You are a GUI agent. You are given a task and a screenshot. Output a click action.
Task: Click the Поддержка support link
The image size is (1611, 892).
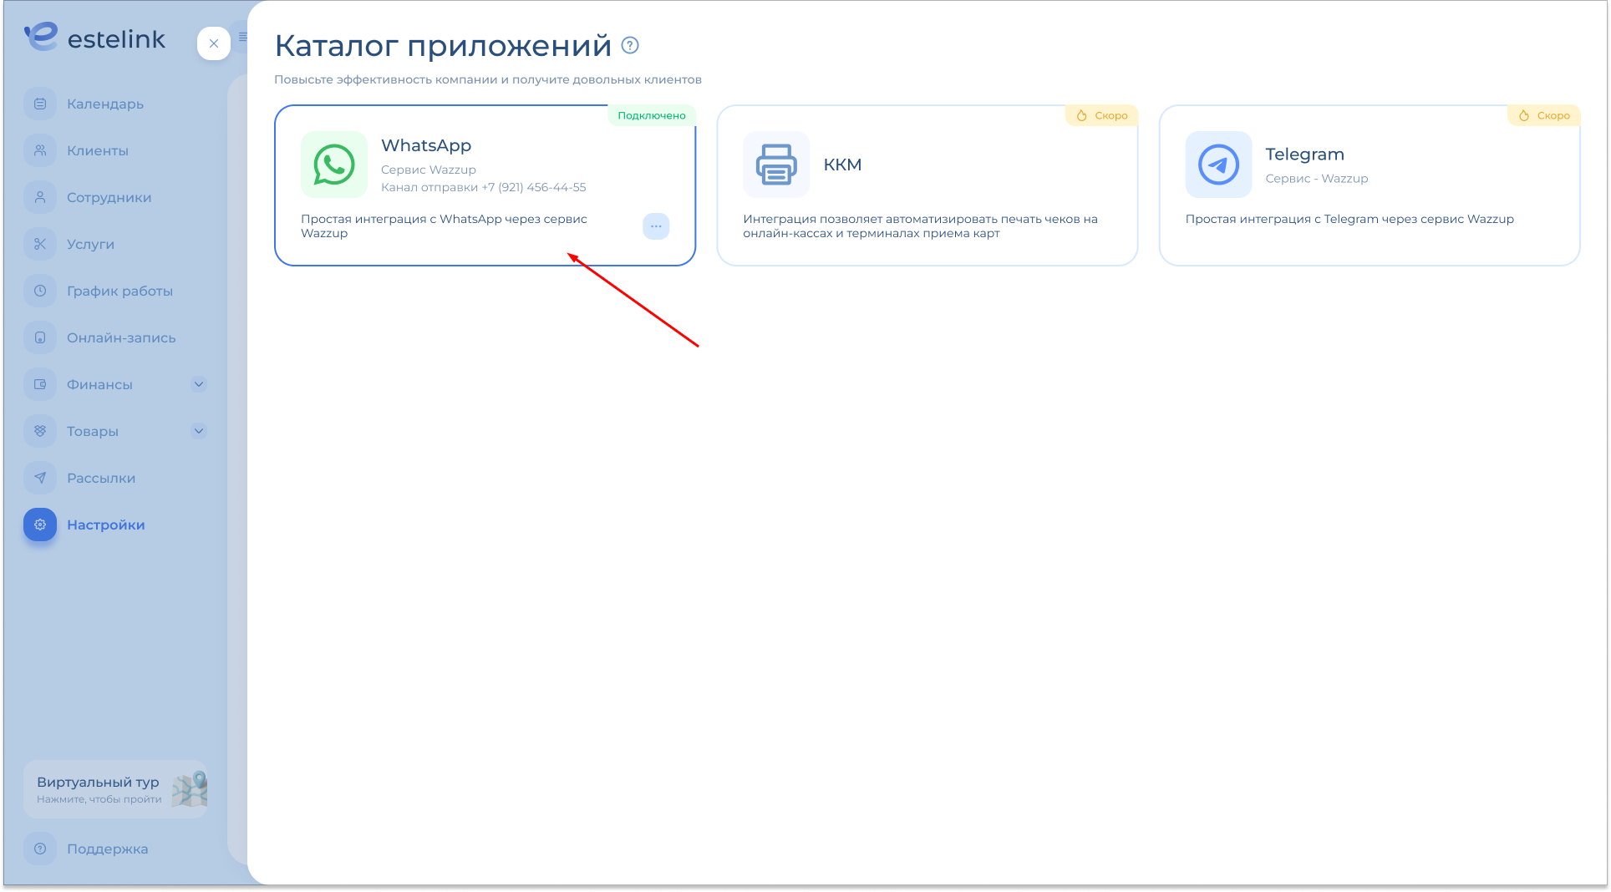pos(108,849)
